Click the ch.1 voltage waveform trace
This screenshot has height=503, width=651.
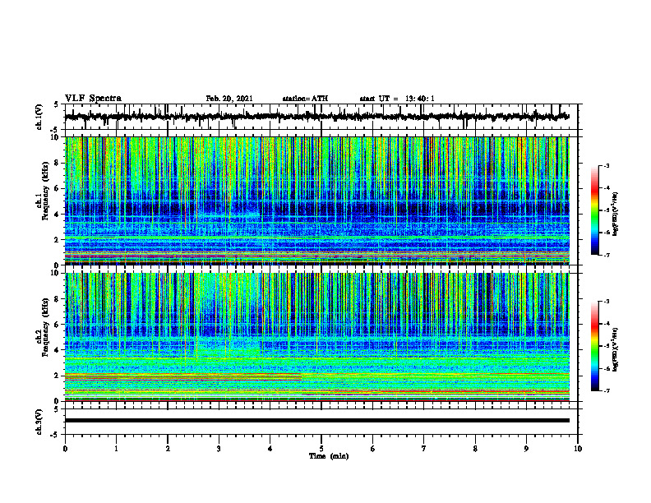tap(316, 117)
